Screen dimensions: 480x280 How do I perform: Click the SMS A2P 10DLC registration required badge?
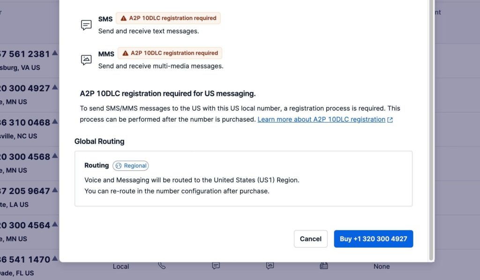[x=168, y=18]
